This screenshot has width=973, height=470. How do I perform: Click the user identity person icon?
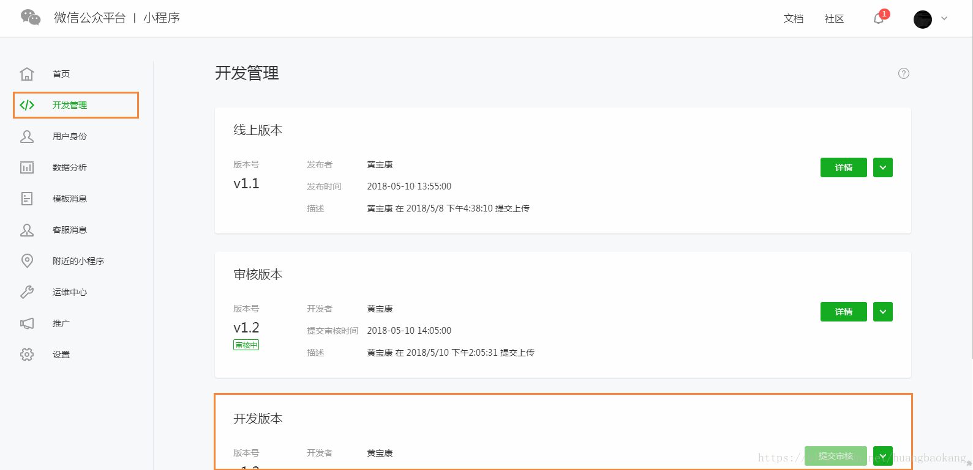[27, 136]
